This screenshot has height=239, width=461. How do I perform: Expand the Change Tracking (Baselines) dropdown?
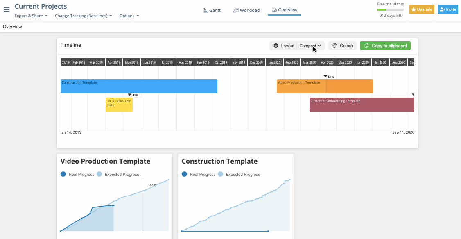pyautogui.click(x=84, y=16)
